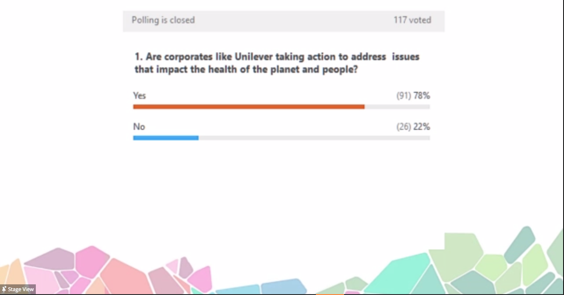Click the blue filled No result bar

tap(165, 138)
